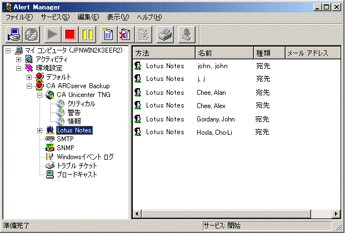345x234 pixels.
Task: Collapse the 環境設定 node
Action: [19, 69]
